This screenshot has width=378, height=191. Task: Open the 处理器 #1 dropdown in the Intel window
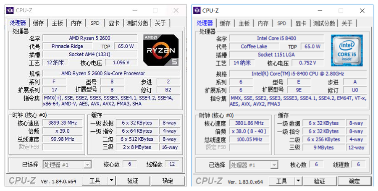[x=274, y=165]
